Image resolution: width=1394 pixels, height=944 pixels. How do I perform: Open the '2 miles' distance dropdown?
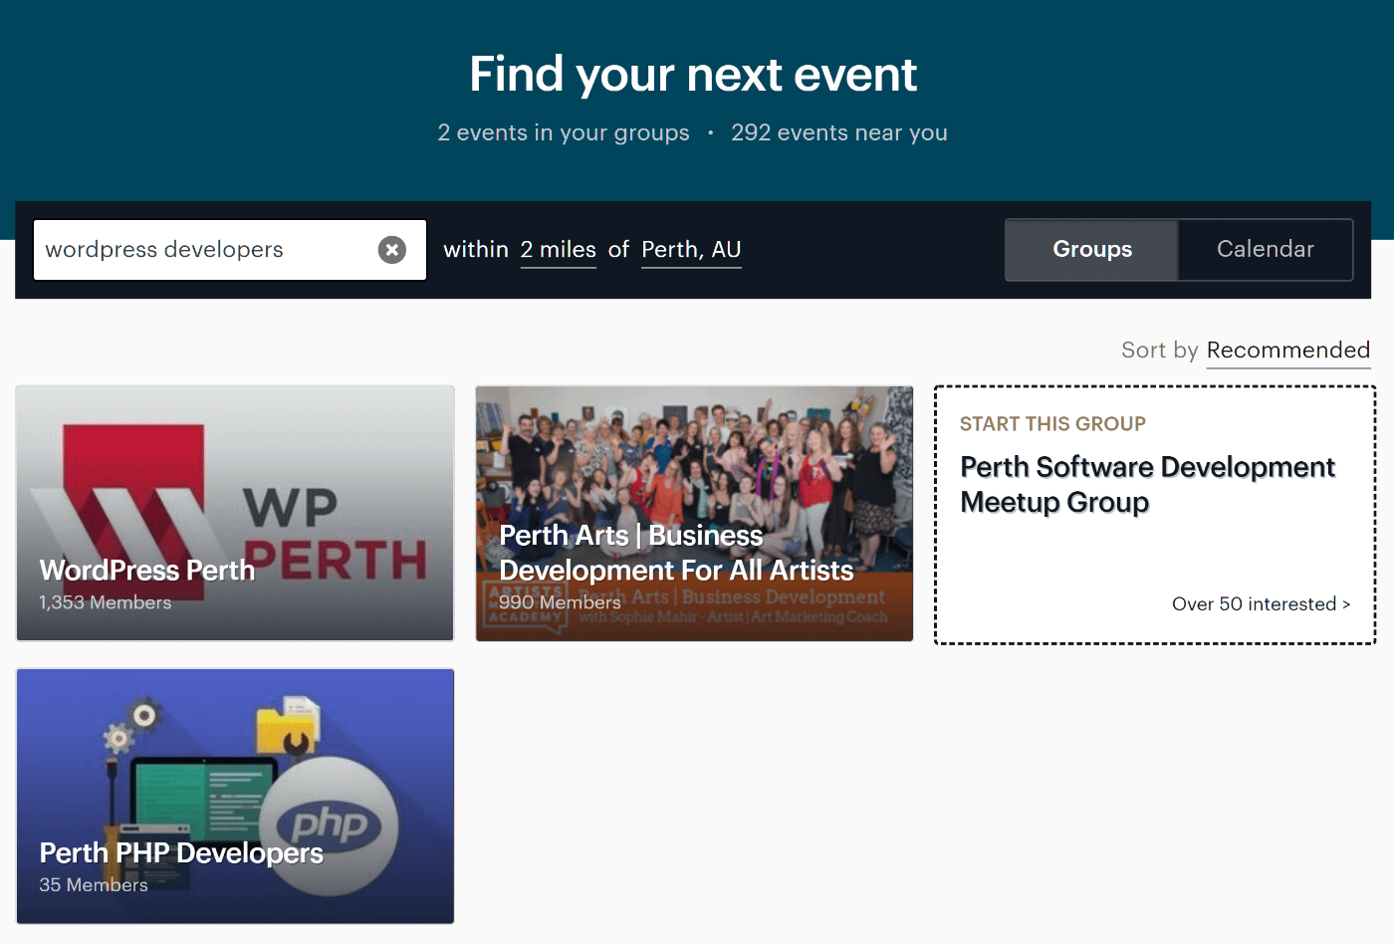point(558,250)
